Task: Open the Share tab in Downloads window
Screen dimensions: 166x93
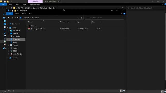Action: coord(24,14)
